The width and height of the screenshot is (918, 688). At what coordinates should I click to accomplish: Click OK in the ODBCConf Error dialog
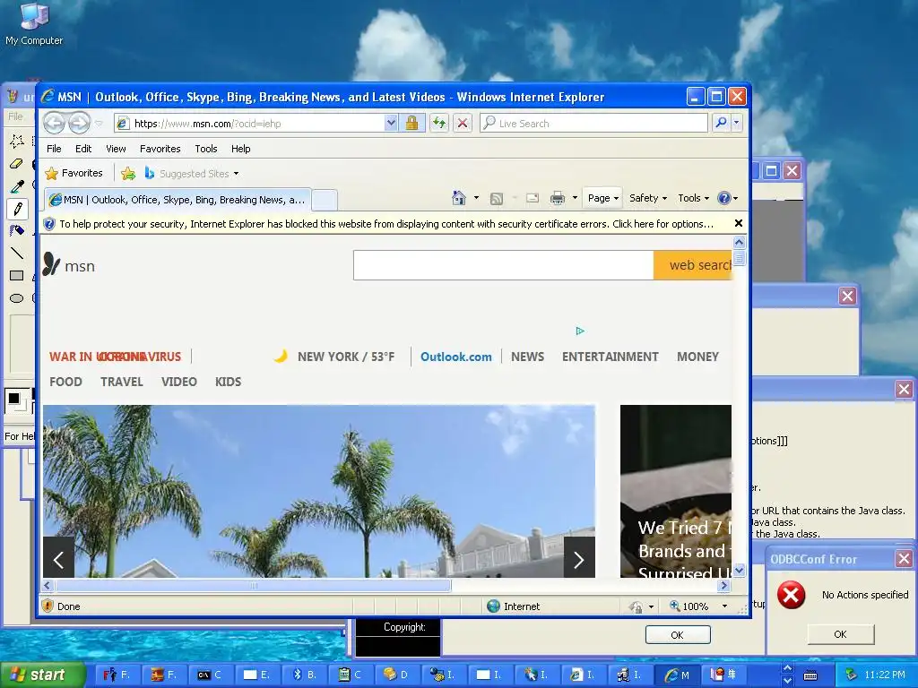(840, 634)
